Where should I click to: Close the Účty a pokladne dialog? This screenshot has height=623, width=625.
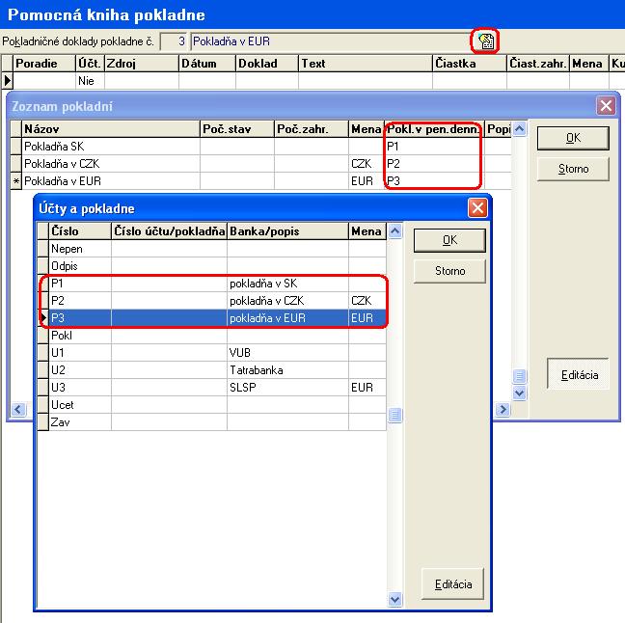(476, 207)
